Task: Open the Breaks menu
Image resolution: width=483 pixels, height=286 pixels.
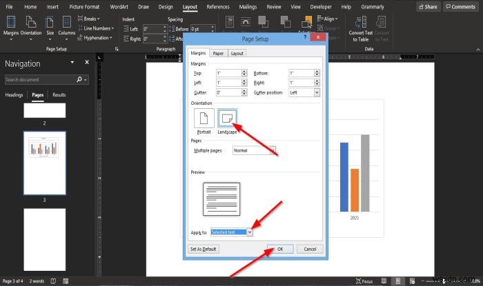Action: pyautogui.click(x=89, y=19)
